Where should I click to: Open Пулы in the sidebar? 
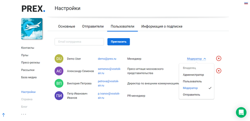pos(25,55)
